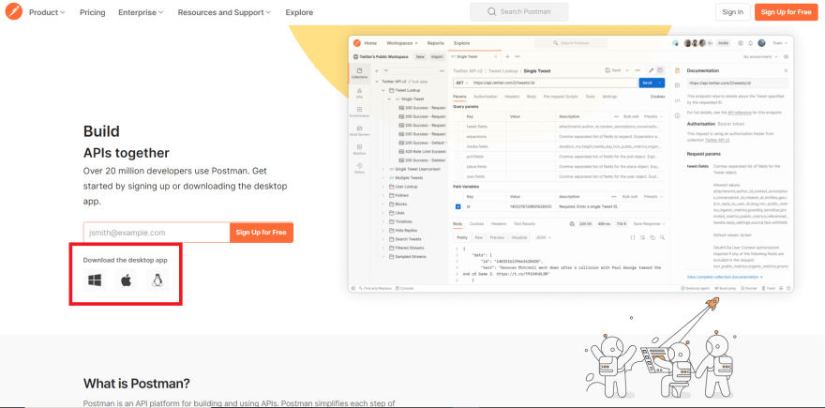The width and height of the screenshot is (825, 408).
Task: Open the Resources and Support dropdown
Action: [x=224, y=12]
